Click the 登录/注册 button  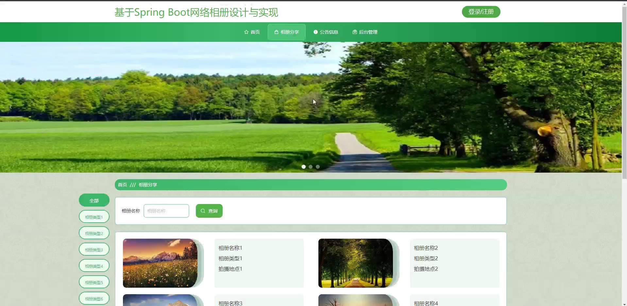point(481,12)
